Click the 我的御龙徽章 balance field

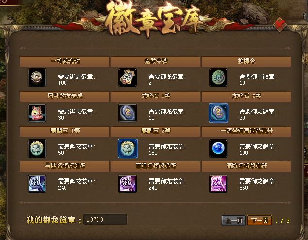click(x=105, y=219)
